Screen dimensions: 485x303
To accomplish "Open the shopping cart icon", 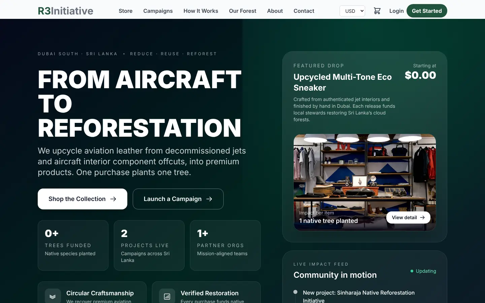I will [377, 11].
